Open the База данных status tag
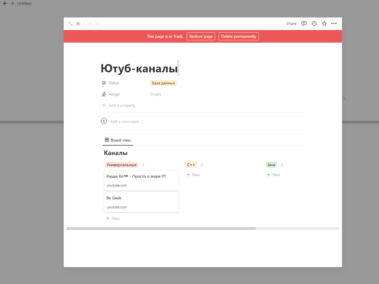 [x=164, y=83]
